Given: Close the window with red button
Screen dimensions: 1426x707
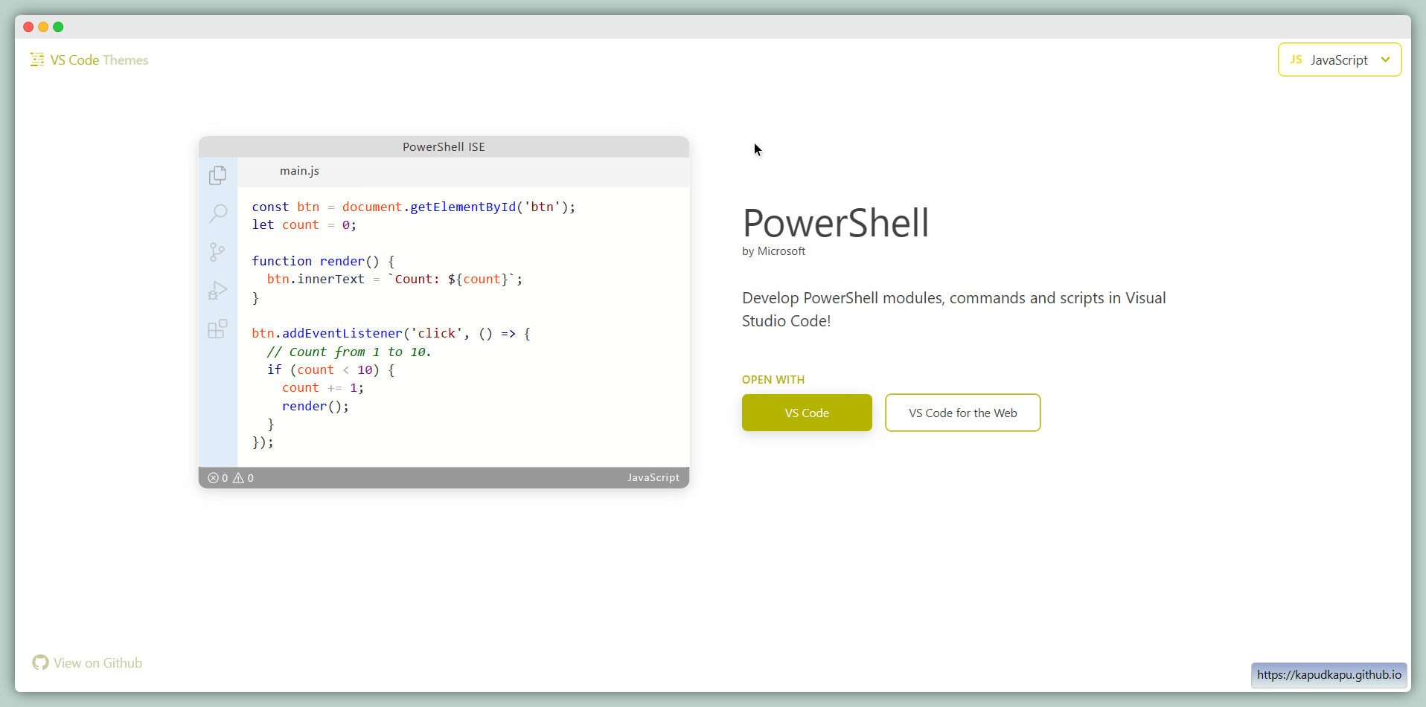Looking at the screenshot, I should point(28,27).
